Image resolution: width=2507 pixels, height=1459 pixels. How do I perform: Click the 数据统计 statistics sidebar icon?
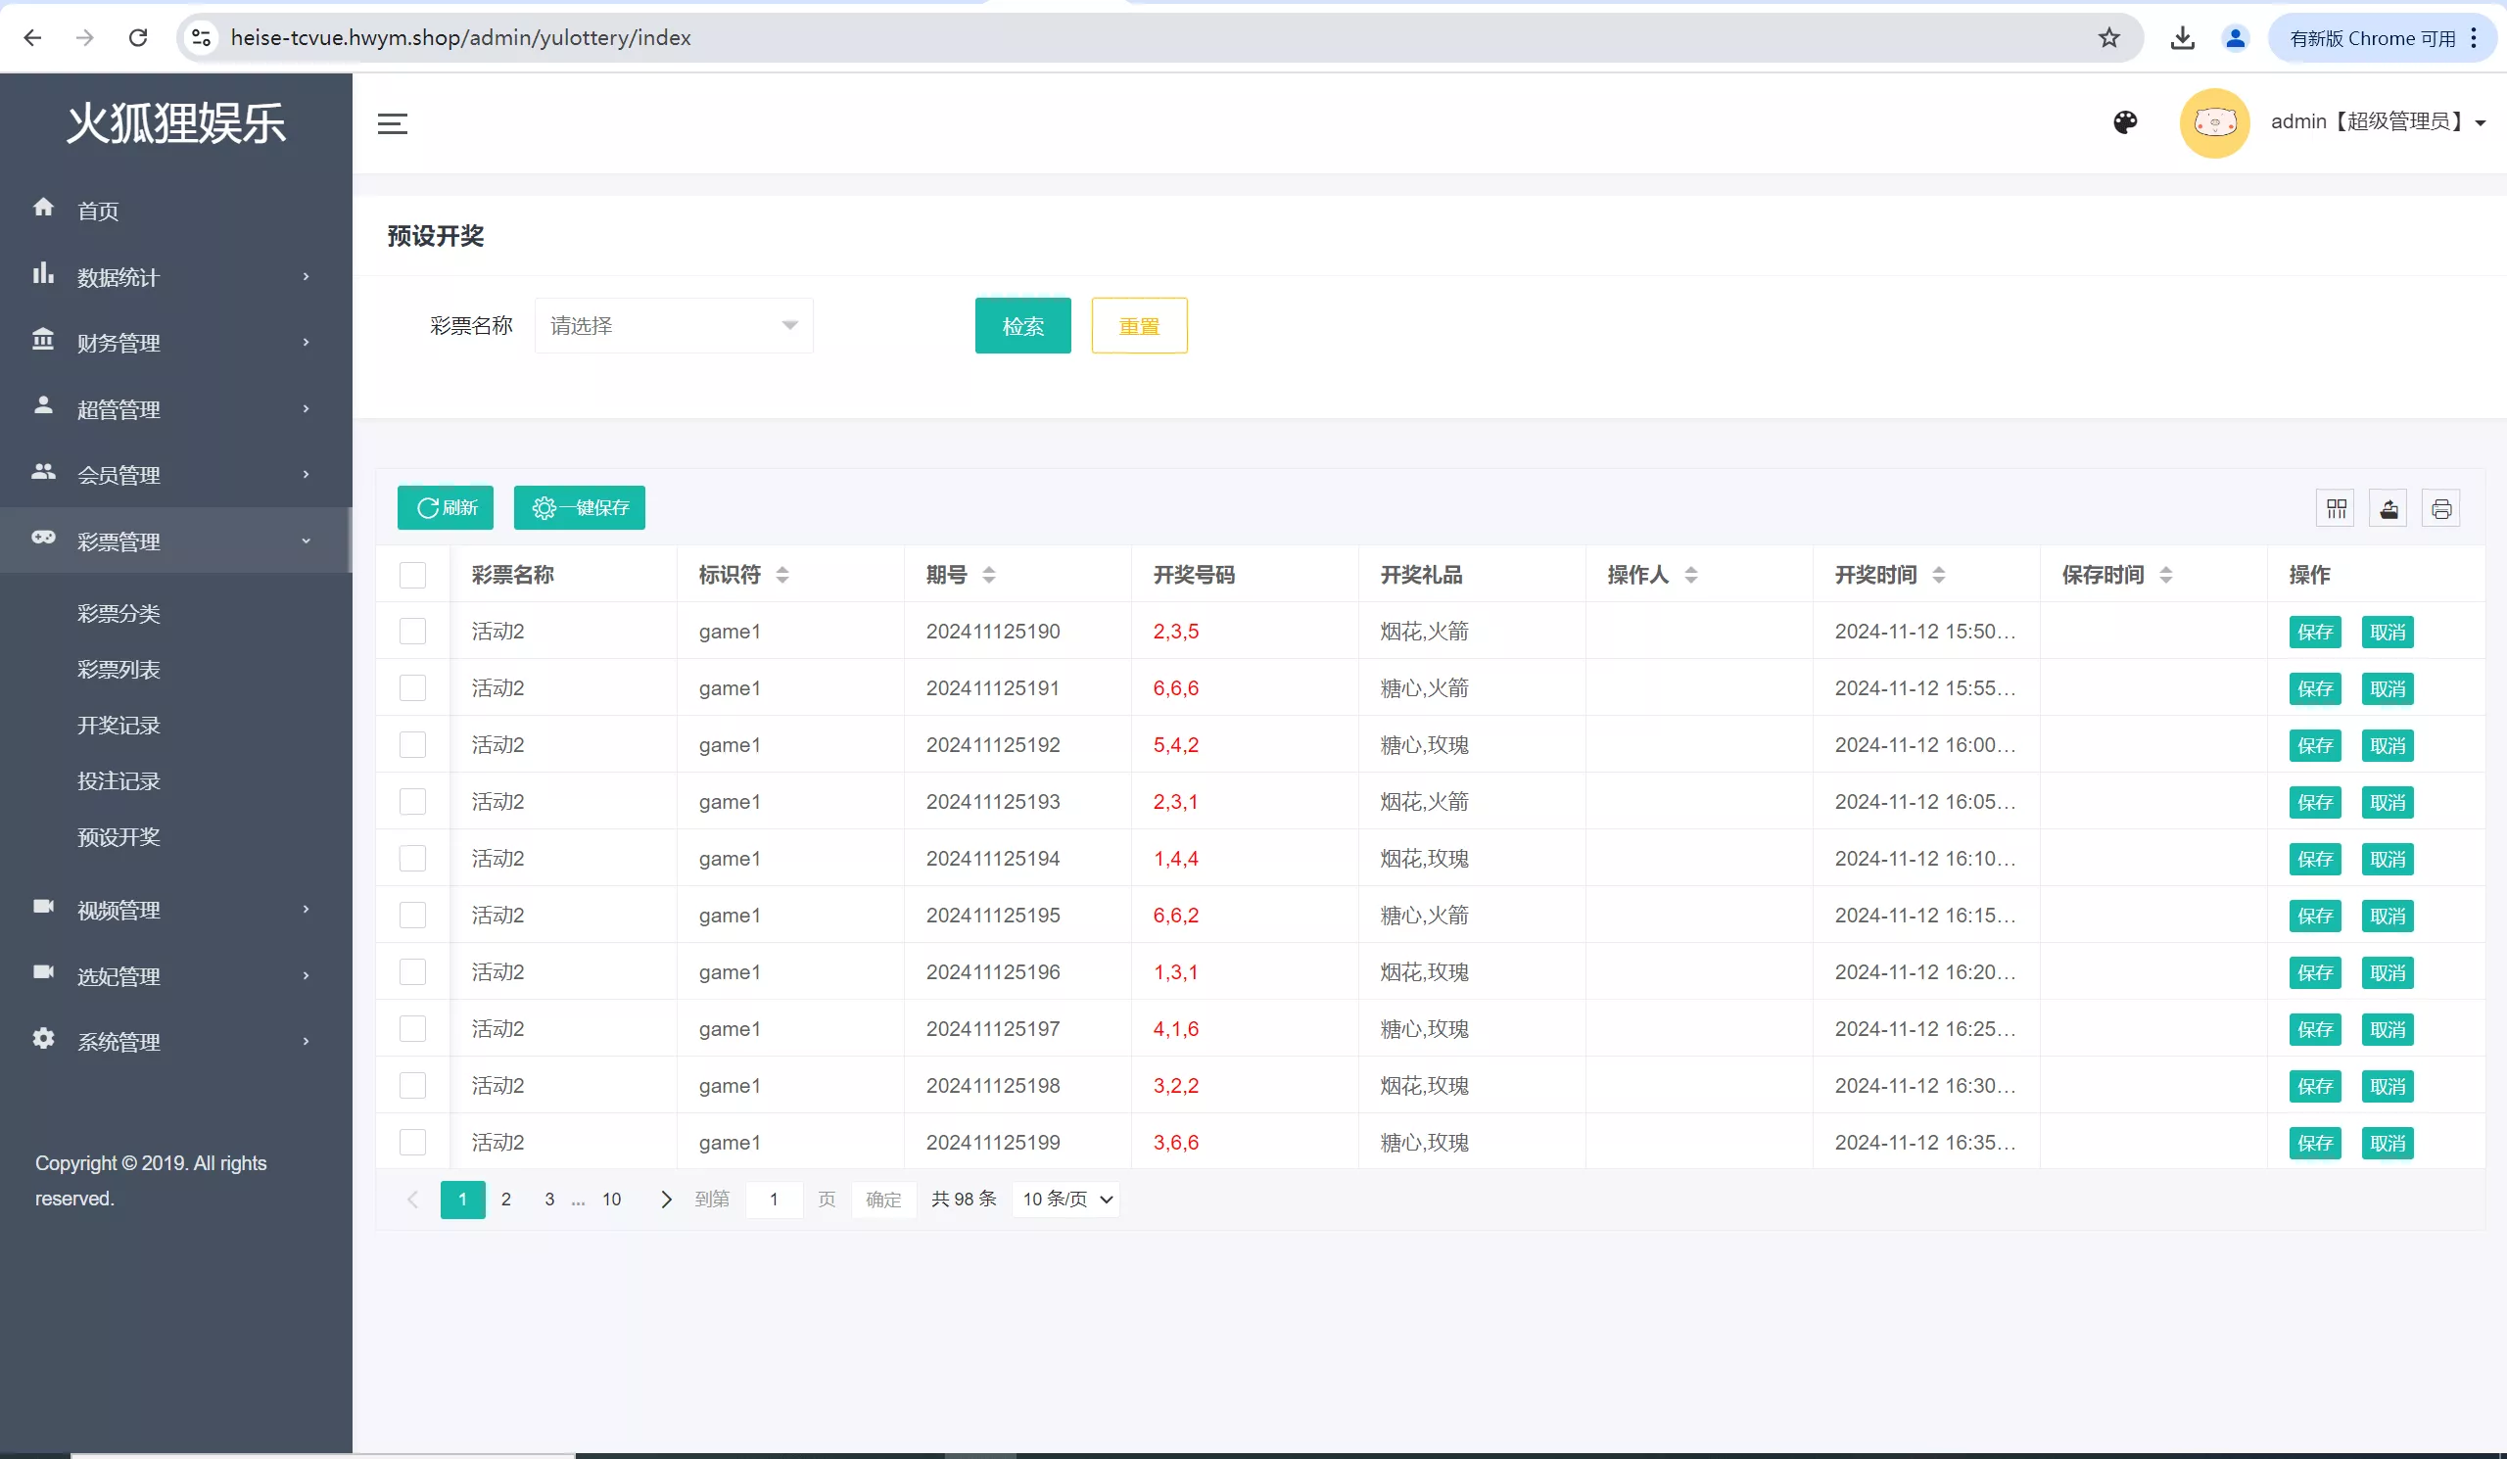44,274
